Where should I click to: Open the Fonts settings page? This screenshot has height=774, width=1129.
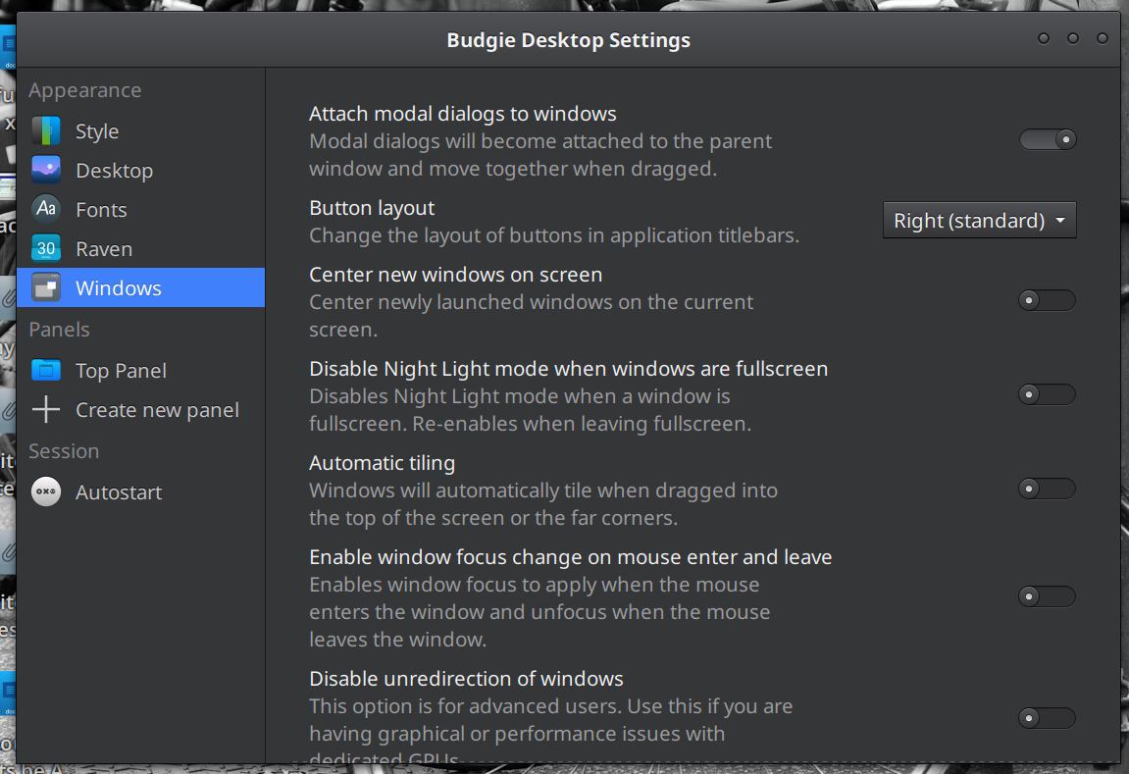101,210
